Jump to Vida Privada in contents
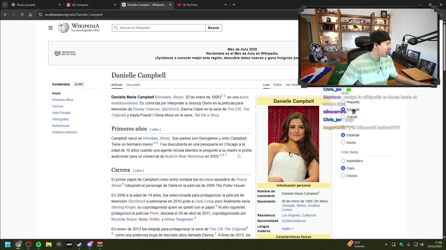This screenshot has height=250, width=446. point(61,113)
